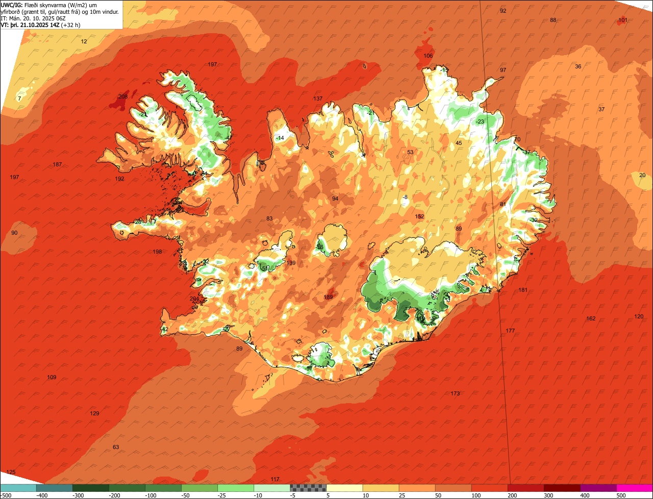Click the ocean value 177
653x499 pixels.
tap(510, 331)
